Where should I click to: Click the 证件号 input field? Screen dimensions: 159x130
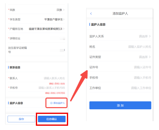pyautogui.click(x=120, y=67)
